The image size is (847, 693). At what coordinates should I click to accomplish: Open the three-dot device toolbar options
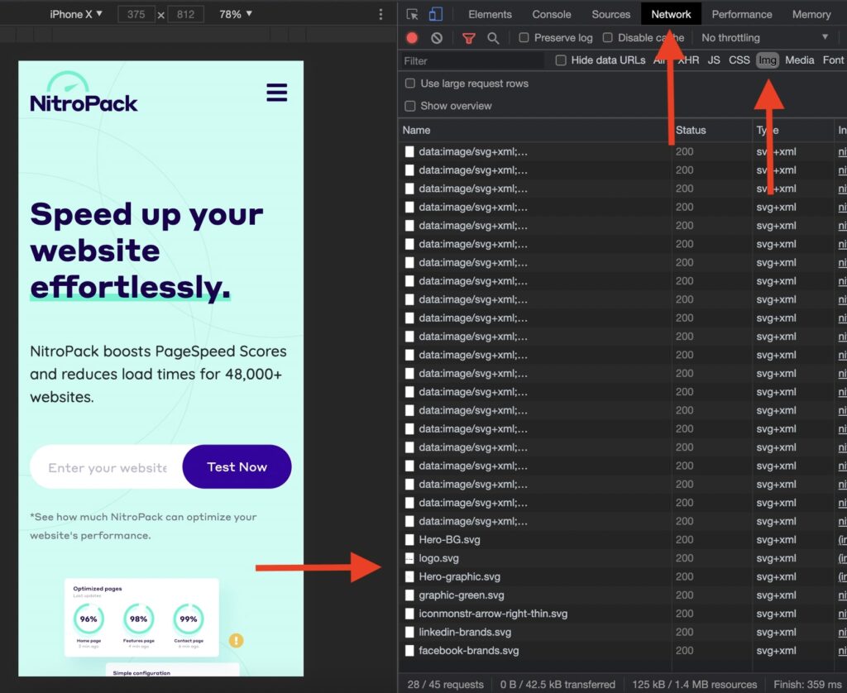pyautogui.click(x=380, y=14)
